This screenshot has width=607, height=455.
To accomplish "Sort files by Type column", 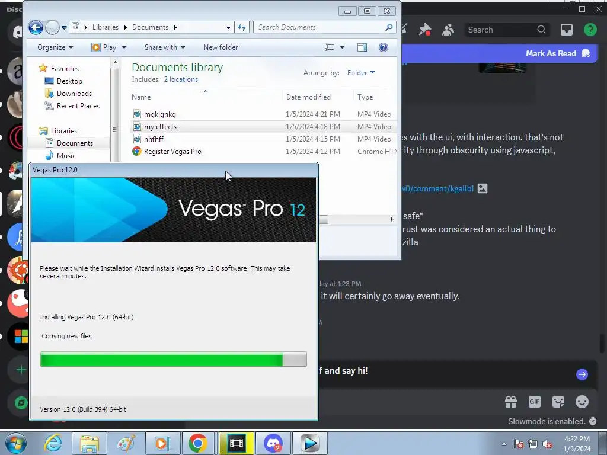I will click(x=365, y=97).
